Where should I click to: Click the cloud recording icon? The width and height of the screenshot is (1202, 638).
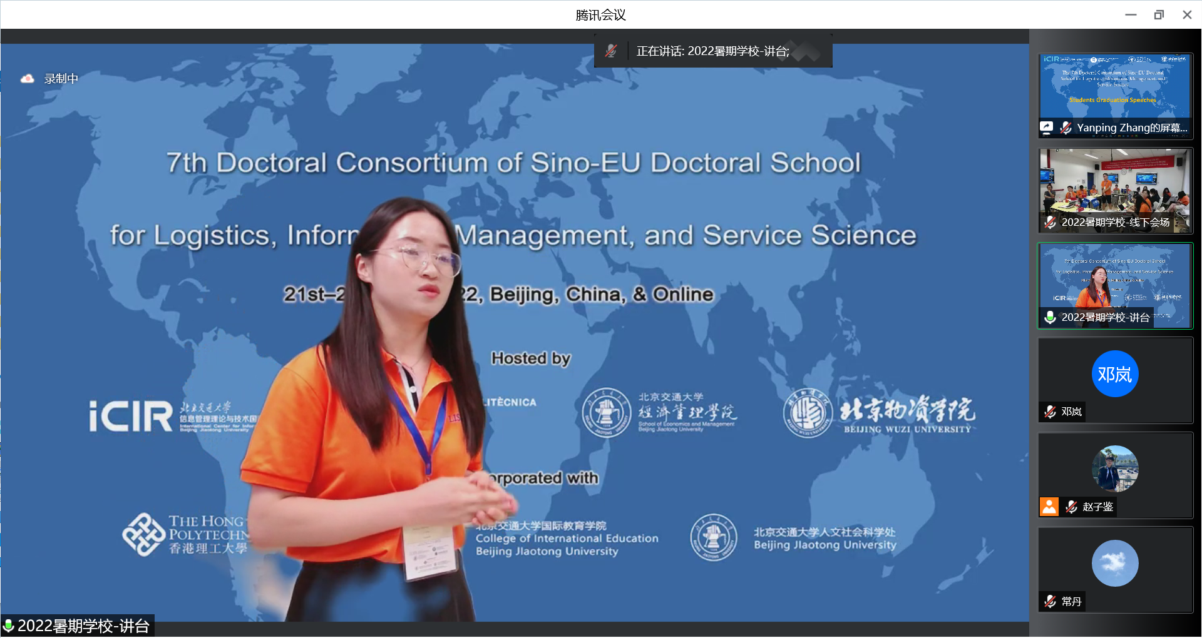(27, 79)
